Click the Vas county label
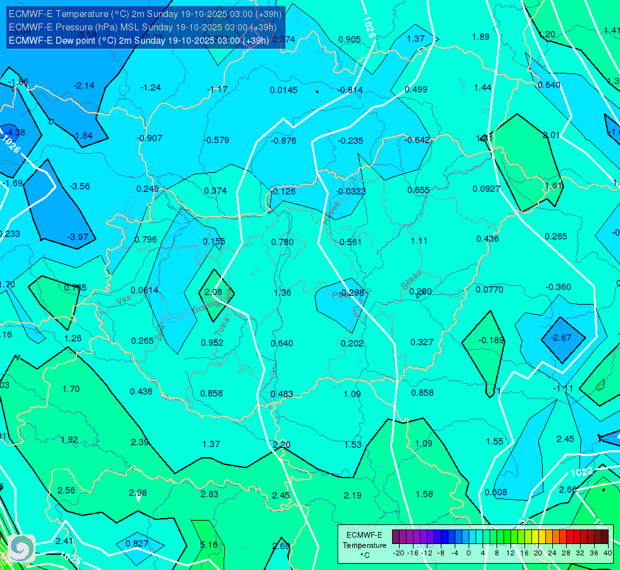This screenshot has height=570, width=620. (x=123, y=300)
